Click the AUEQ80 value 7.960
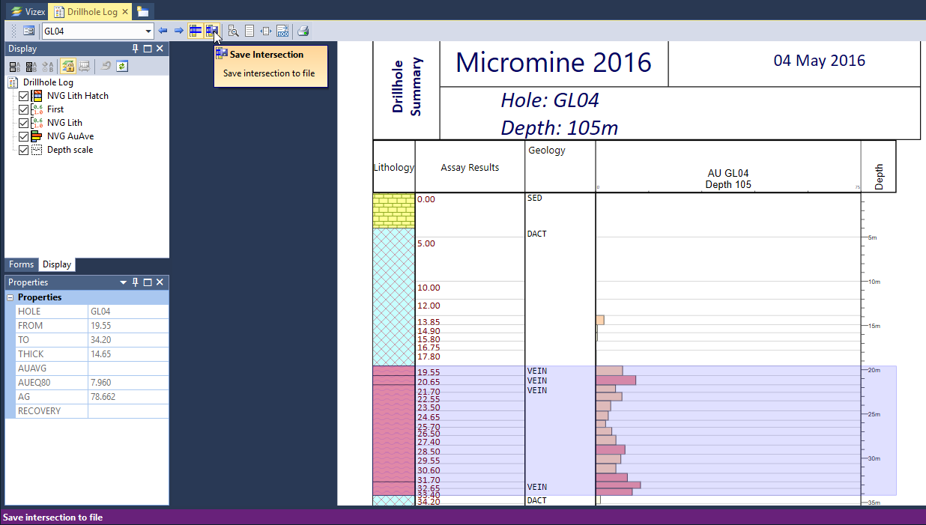The width and height of the screenshot is (926, 525). pyautogui.click(x=128, y=383)
